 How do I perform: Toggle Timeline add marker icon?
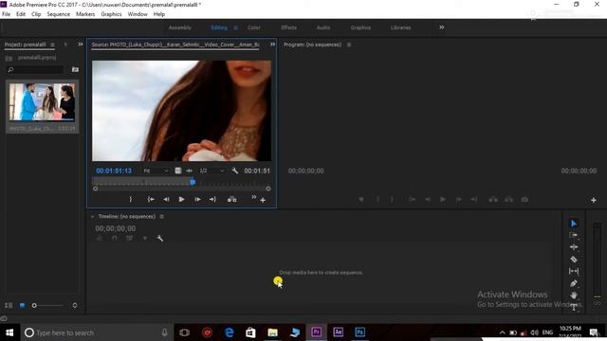145,239
